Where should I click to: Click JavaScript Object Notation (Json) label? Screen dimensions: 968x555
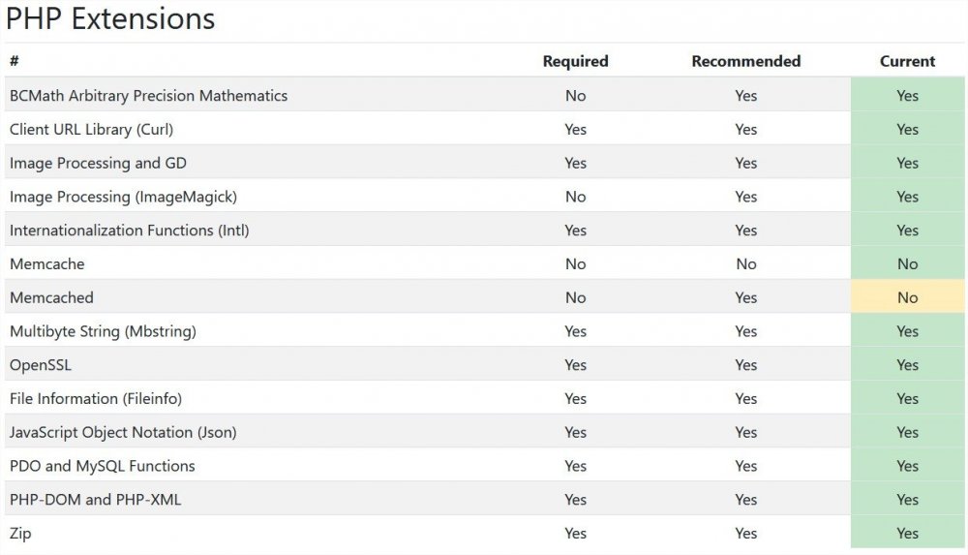click(x=123, y=432)
